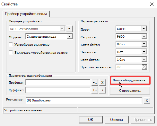Click the Параметры связи group label
157x126 pixels.
click(x=94, y=21)
